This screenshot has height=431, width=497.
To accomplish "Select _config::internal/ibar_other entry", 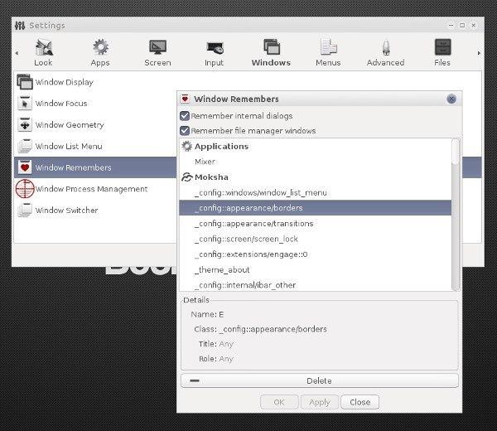I will click(316, 285).
